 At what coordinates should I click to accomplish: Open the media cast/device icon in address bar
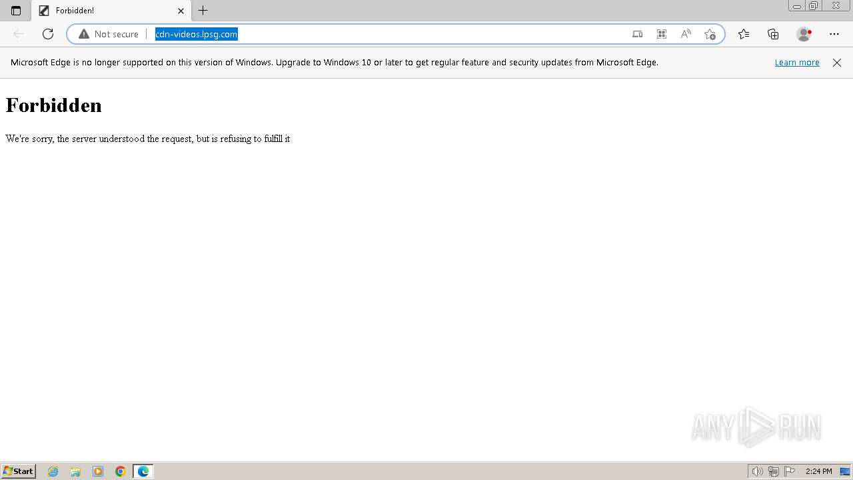tap(637, 34)
